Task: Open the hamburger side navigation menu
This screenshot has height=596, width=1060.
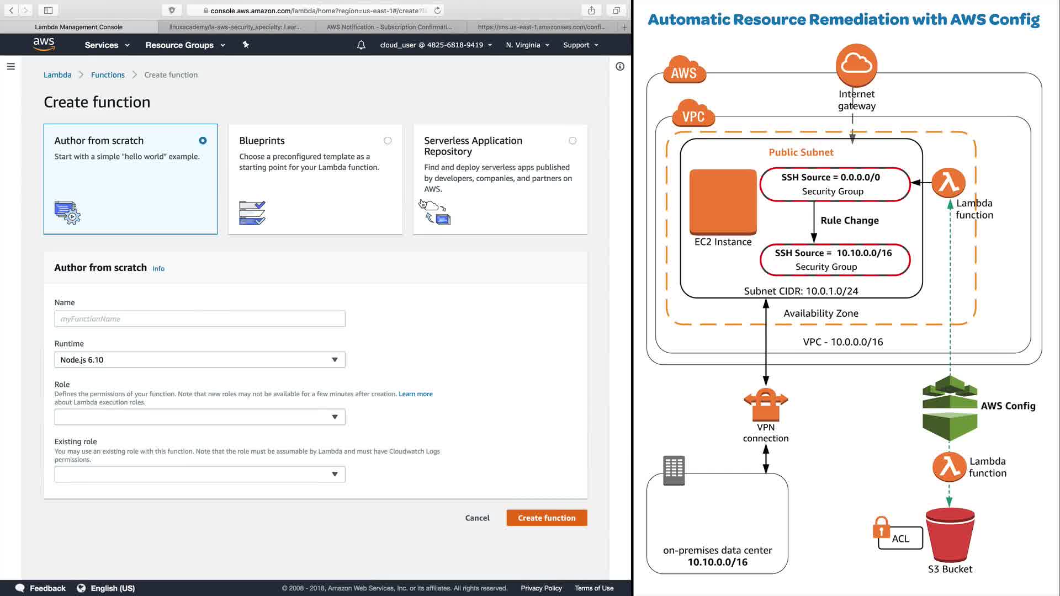Action: 10,66
